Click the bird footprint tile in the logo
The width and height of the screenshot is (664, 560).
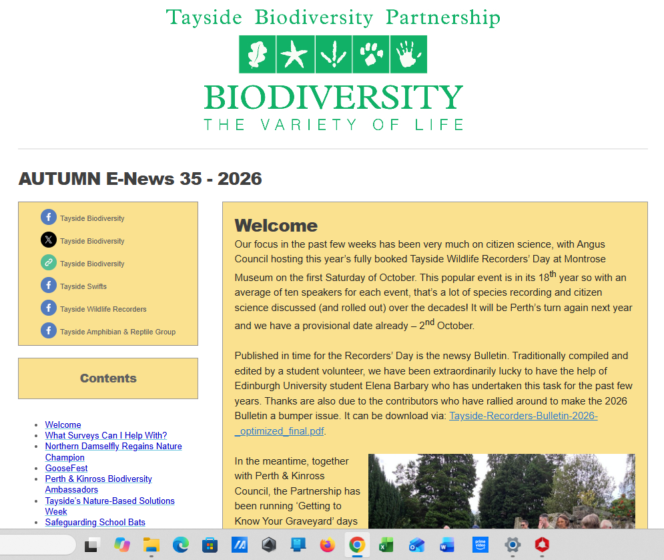tap(333, 54)
